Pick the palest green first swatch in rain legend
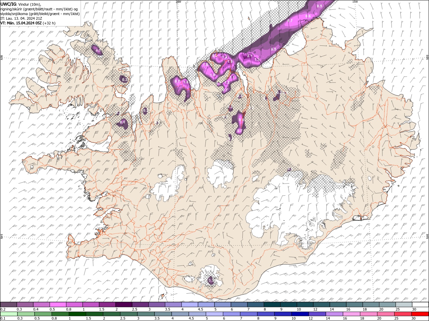429x321 pixels. 9,314
